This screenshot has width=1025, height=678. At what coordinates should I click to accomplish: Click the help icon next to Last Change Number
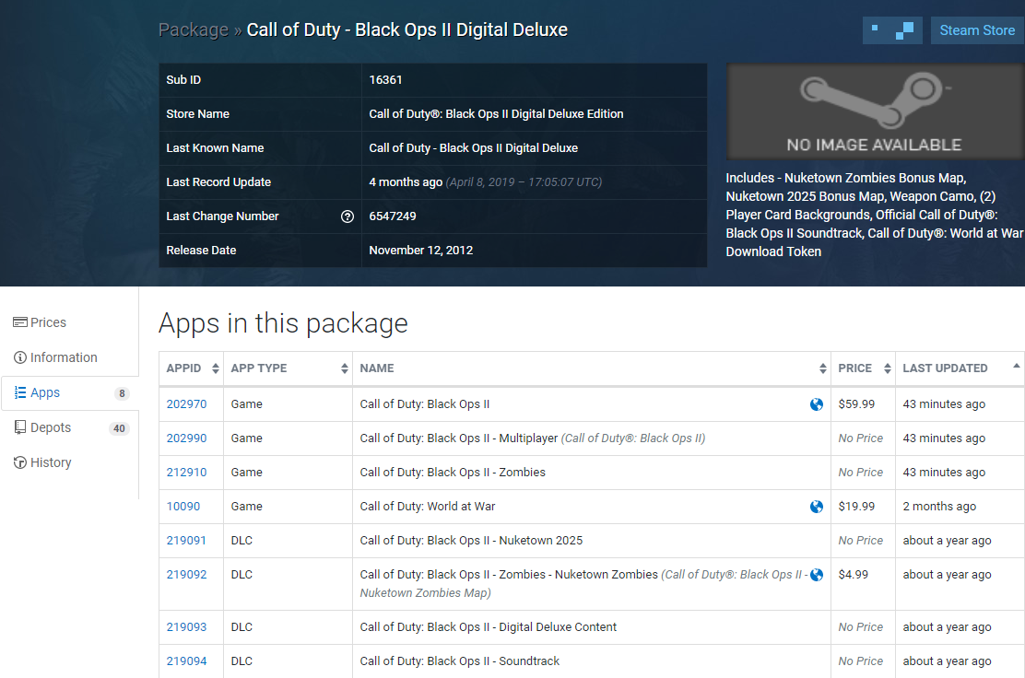348,216
